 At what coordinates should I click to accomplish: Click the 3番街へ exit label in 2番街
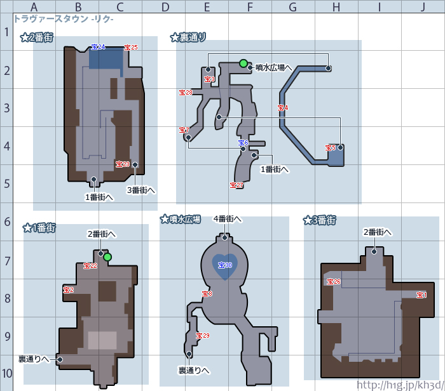[x=141, y=189]
